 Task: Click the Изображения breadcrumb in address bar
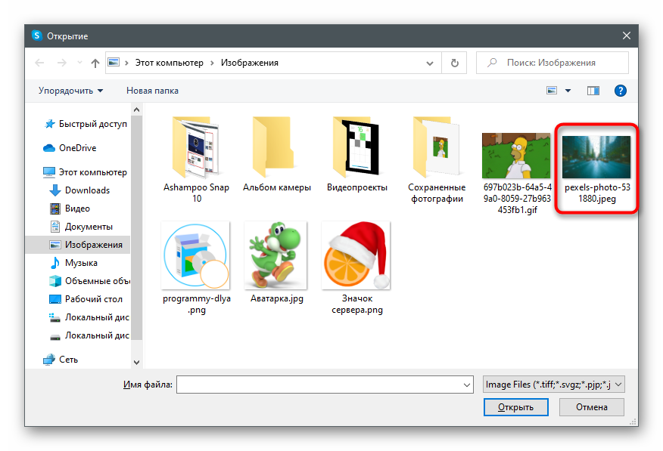coord(250,63)
